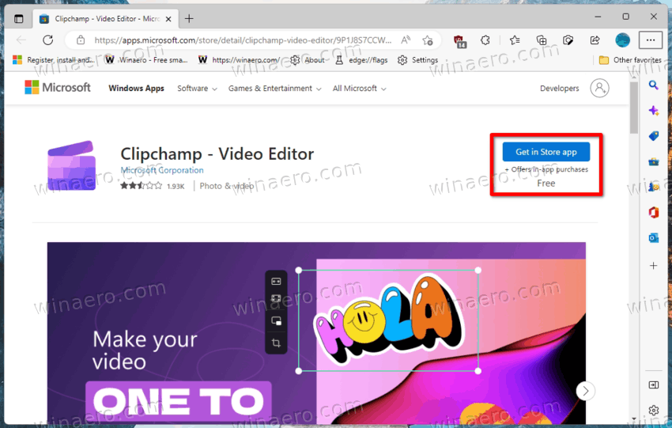
Task: Expand the All Microsoft menu
Action: pos(359,89)
